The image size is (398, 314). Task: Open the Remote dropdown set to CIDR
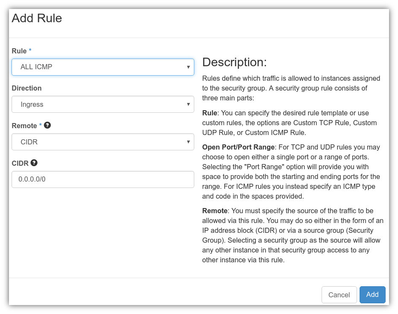tap(102, 142)
